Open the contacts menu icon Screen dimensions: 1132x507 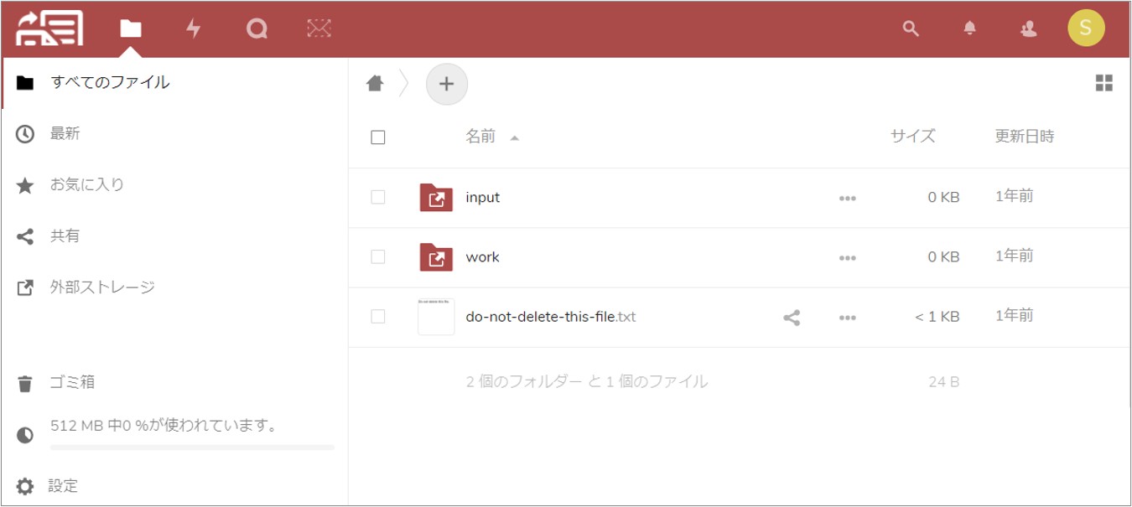(x=1028, y=29)
